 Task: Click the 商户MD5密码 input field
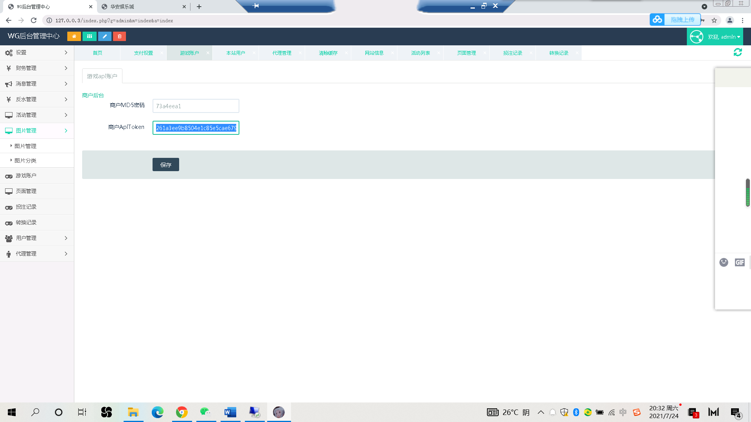coord(196,106)
